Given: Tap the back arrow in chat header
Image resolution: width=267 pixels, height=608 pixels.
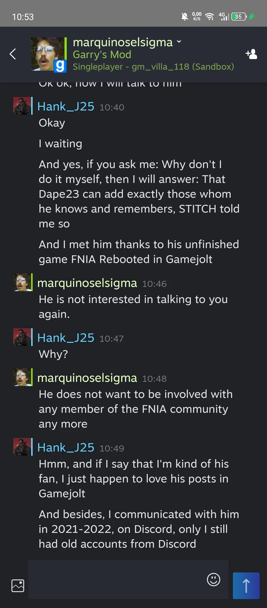Looking at the screenshot, I should pyautogui.click(x=13, y=54).
